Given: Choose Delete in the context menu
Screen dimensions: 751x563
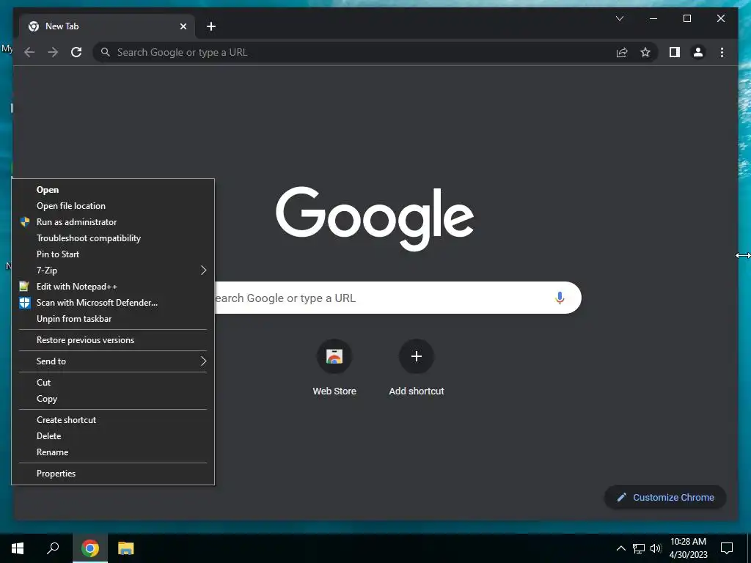Looking at the screenshot, I should [x=113, y=436].
